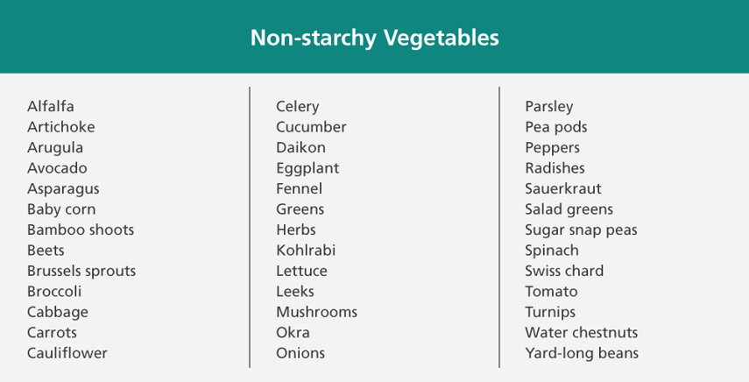Viewport: 749px width, 382px height.
Task: Select the Alfalfa list entry
Action: coord(51,106)
